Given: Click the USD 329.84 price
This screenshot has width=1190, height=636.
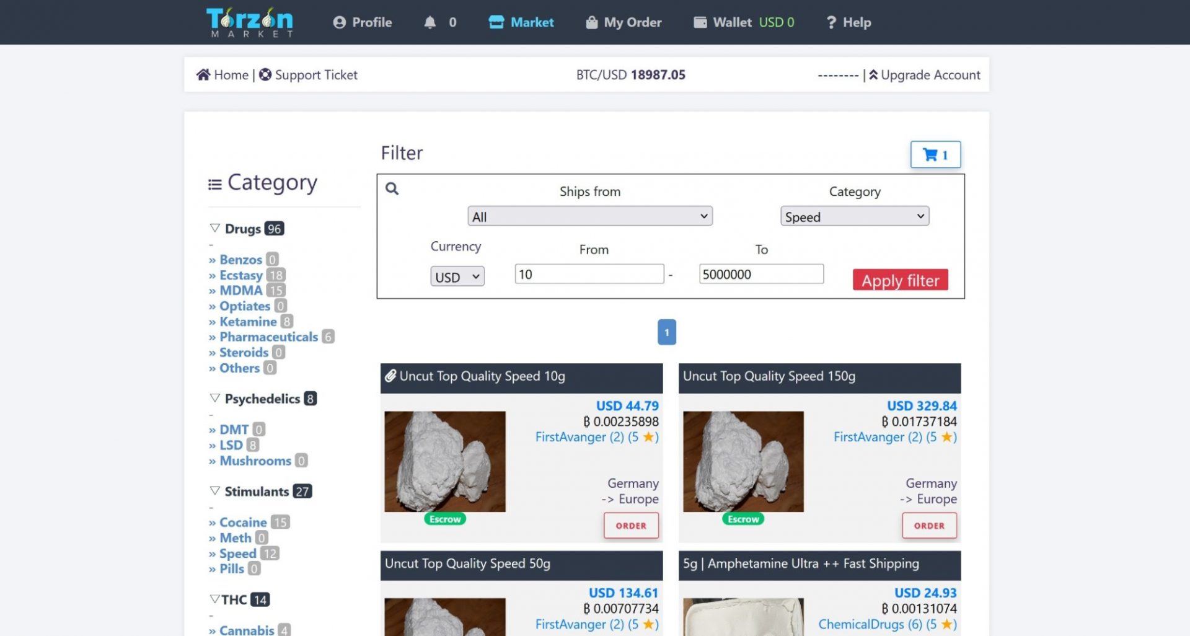Looking at the screenshot, I should 922,406.
